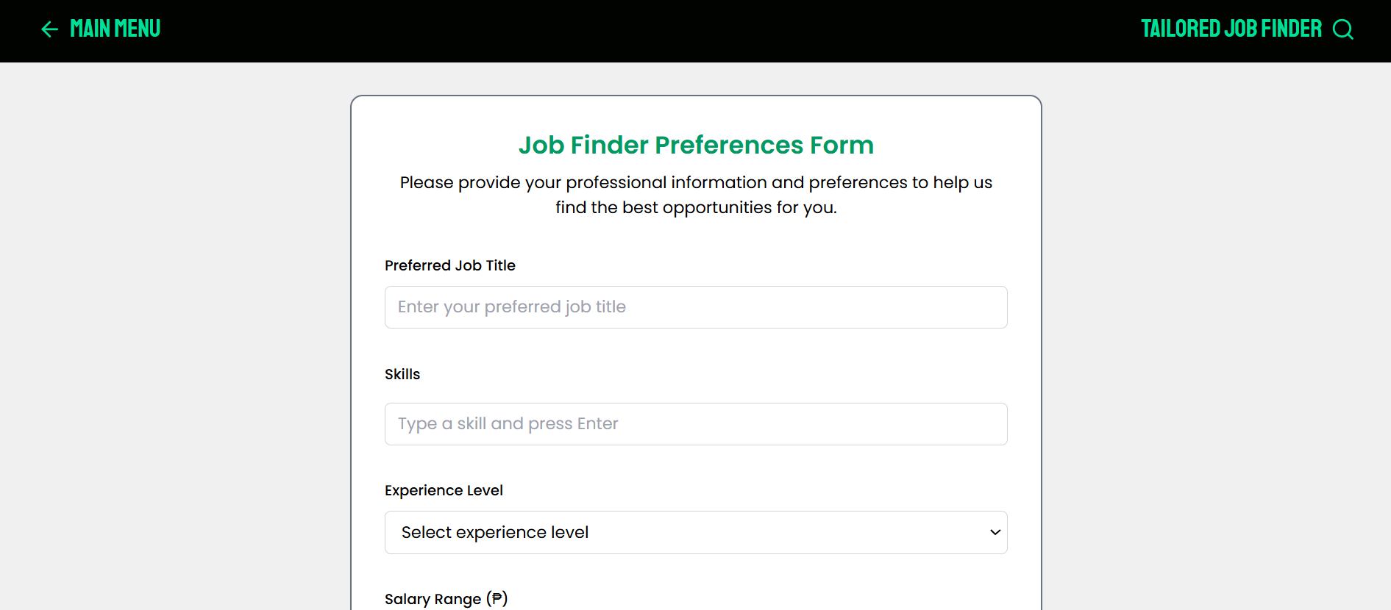Click the back arrow icon
Viewport: 1391px width, 610px height.
(x=49, y=29)
